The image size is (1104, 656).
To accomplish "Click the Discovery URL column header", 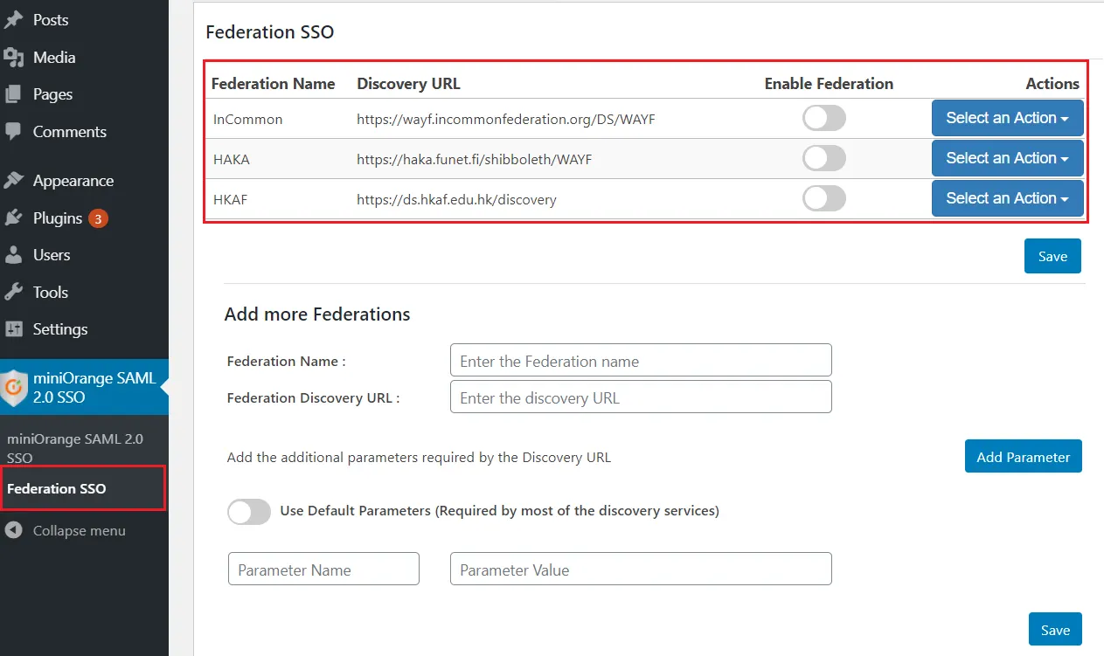I will [x=408, y=84].
